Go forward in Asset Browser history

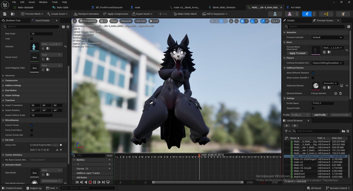[x=294, y=126]
